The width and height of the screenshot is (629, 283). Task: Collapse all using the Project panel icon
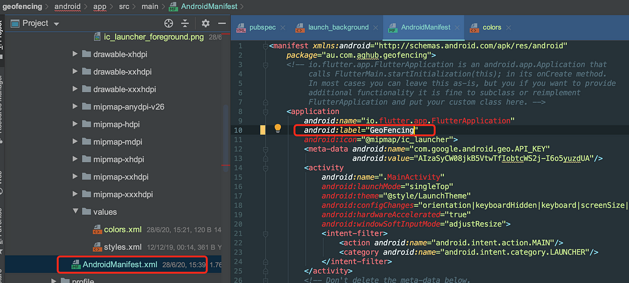185,23
